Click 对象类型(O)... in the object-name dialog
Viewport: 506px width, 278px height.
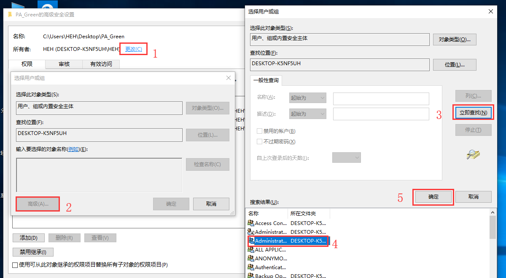(x=208, y=108)
